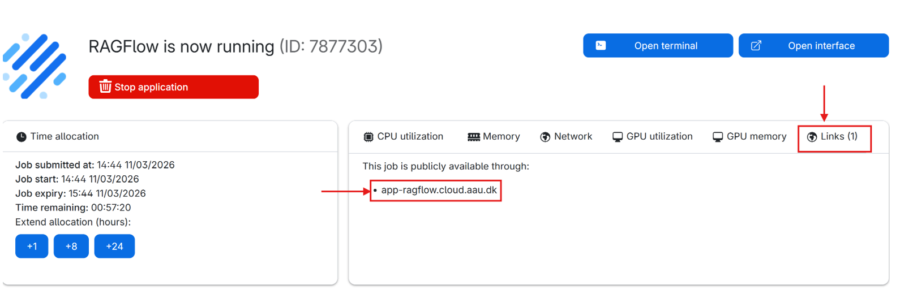
Task: Click the terminal icon in Open terminal
Action: tap(601, 45)
